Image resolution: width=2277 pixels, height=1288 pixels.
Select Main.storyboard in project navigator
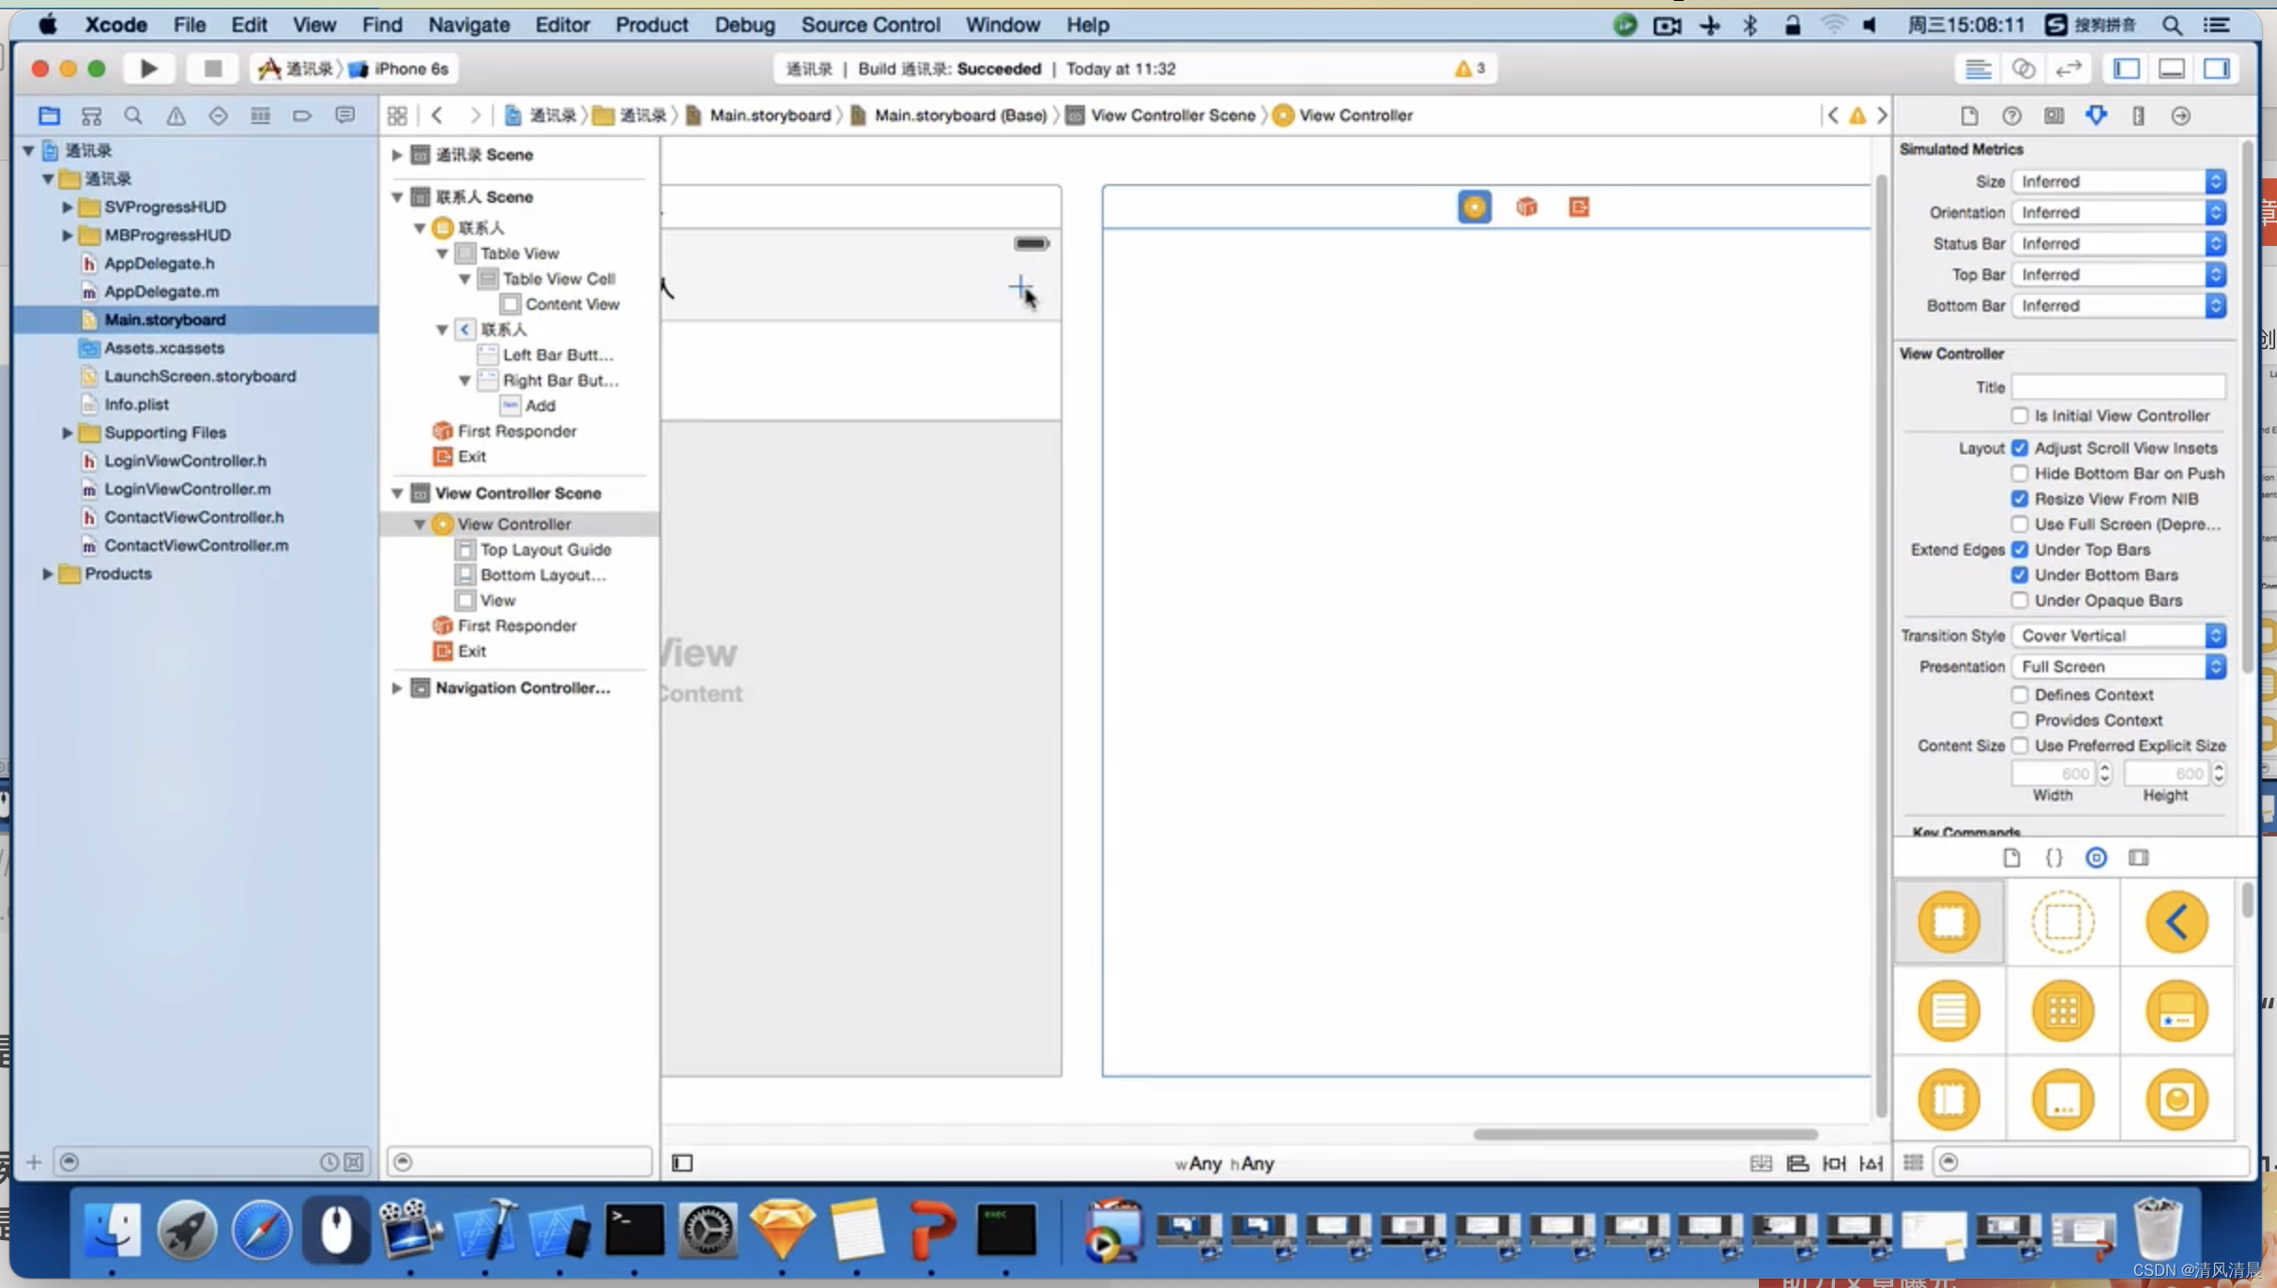pyautogui.click(x=164, y=319)
